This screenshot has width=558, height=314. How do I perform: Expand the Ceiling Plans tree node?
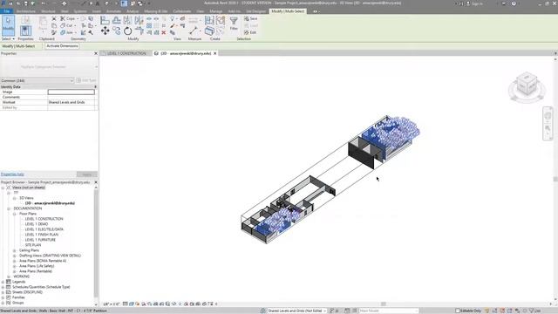[x=15, y=250]
